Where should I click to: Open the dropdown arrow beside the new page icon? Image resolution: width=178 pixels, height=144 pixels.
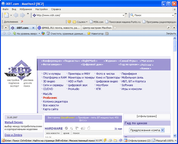[11, 15]
